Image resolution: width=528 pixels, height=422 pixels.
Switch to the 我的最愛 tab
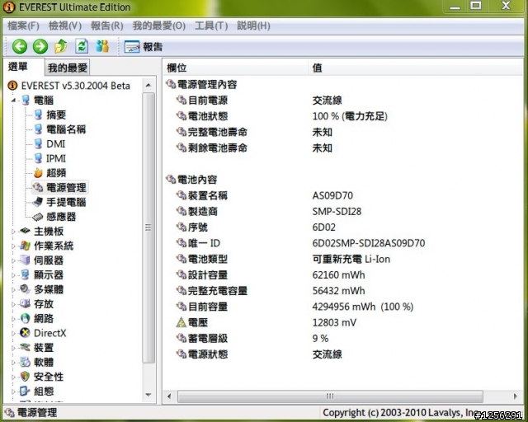click(x=68, y=68)
